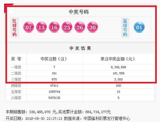Click the red ball numbered 07
The image size is (160, 122).
(x=28, y=27)
